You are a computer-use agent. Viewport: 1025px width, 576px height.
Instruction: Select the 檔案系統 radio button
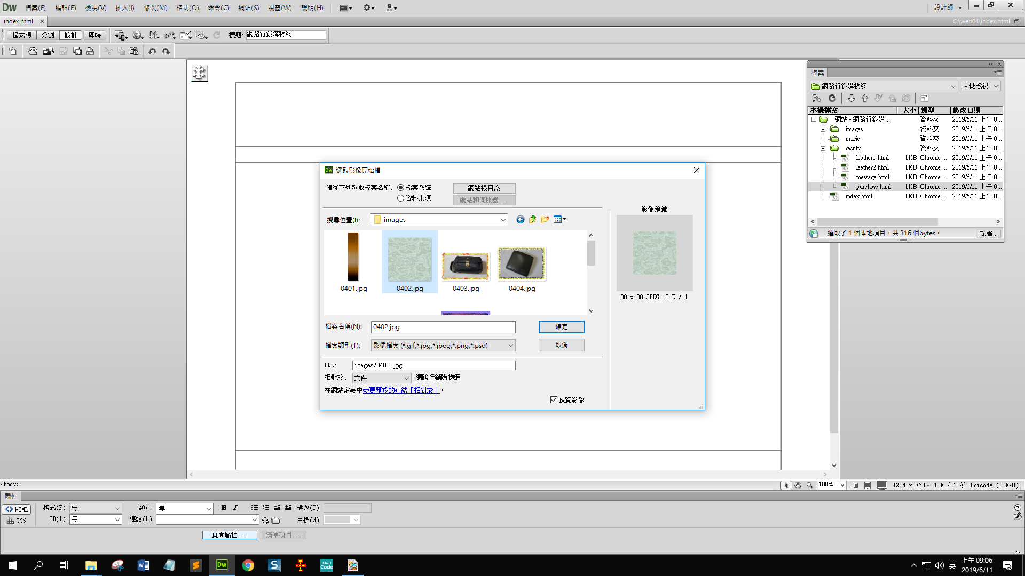[400, 188]
